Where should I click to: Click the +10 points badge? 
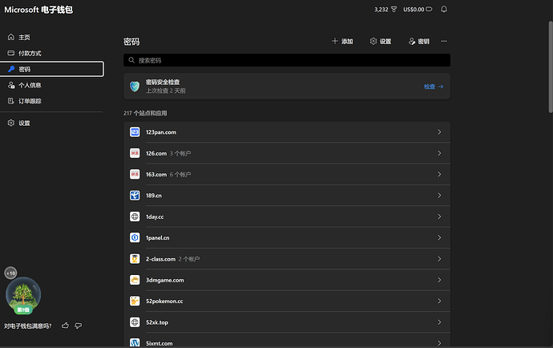tap(10, 273)
